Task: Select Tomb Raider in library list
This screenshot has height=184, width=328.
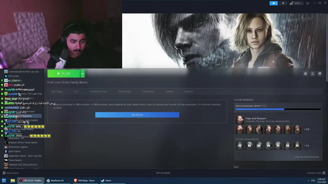Action: (x=15, y=160)
